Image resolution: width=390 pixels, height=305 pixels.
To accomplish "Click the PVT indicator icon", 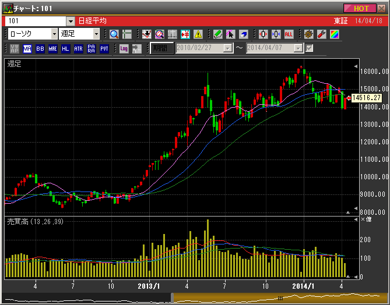I will [x=104, y=49].
